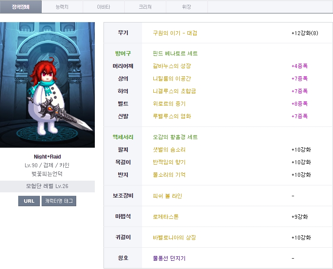Open shoes item 루벨루스의 염화
Screen dimensions: 333x269
tap(172, 116)
